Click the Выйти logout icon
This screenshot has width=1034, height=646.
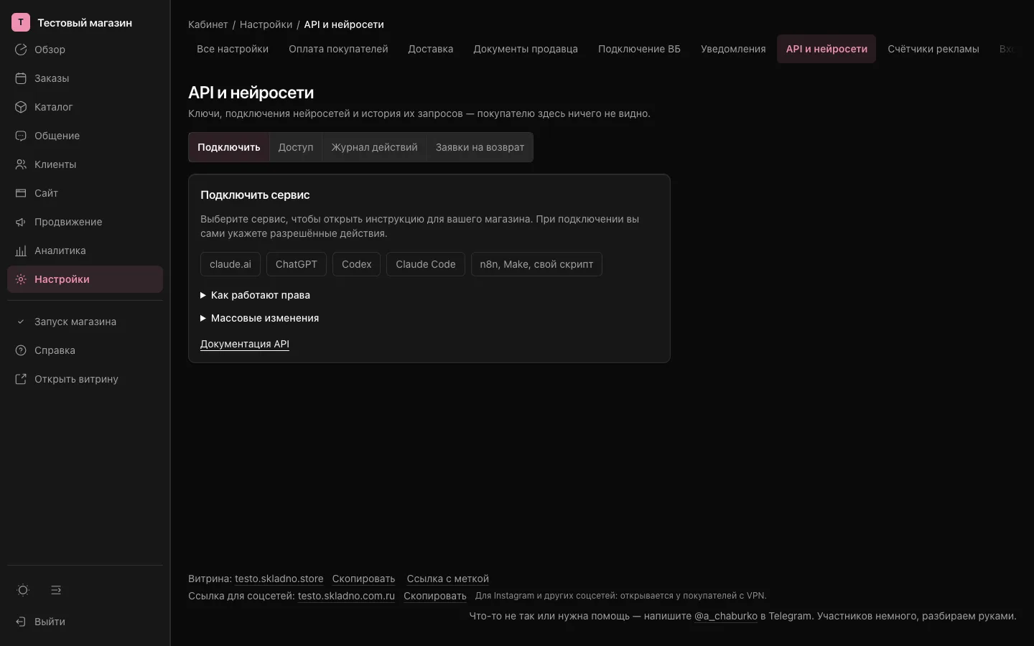pyautogui.click(x=21, y=622)
